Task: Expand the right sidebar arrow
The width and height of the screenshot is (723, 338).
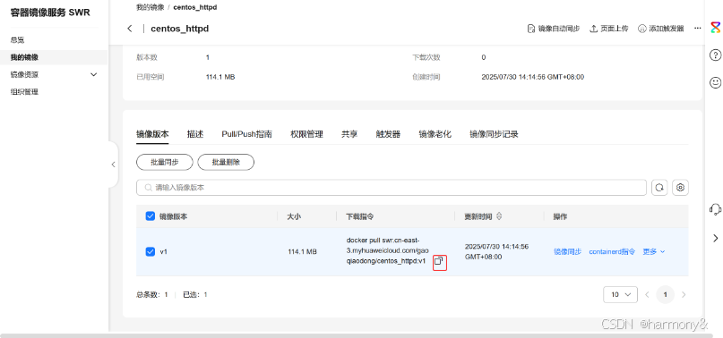Action: [x=715, y=238]
